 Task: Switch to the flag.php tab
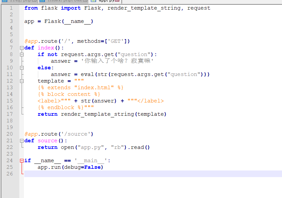(x=19, y=1)
